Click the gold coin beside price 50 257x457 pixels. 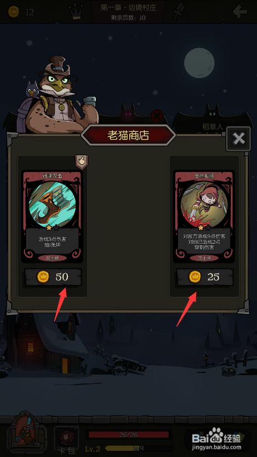[x=43, y=277]
